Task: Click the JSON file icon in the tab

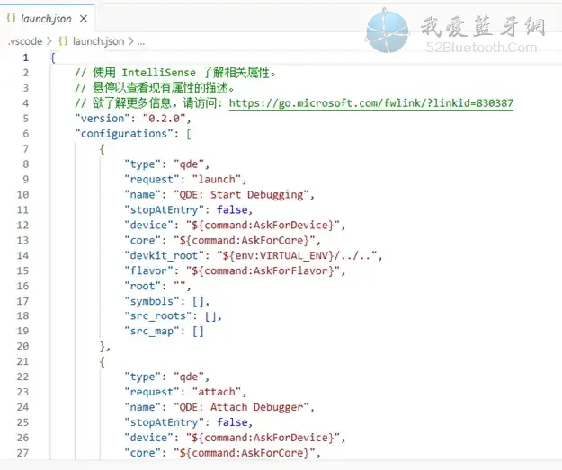Action: (x=11, y=18)
